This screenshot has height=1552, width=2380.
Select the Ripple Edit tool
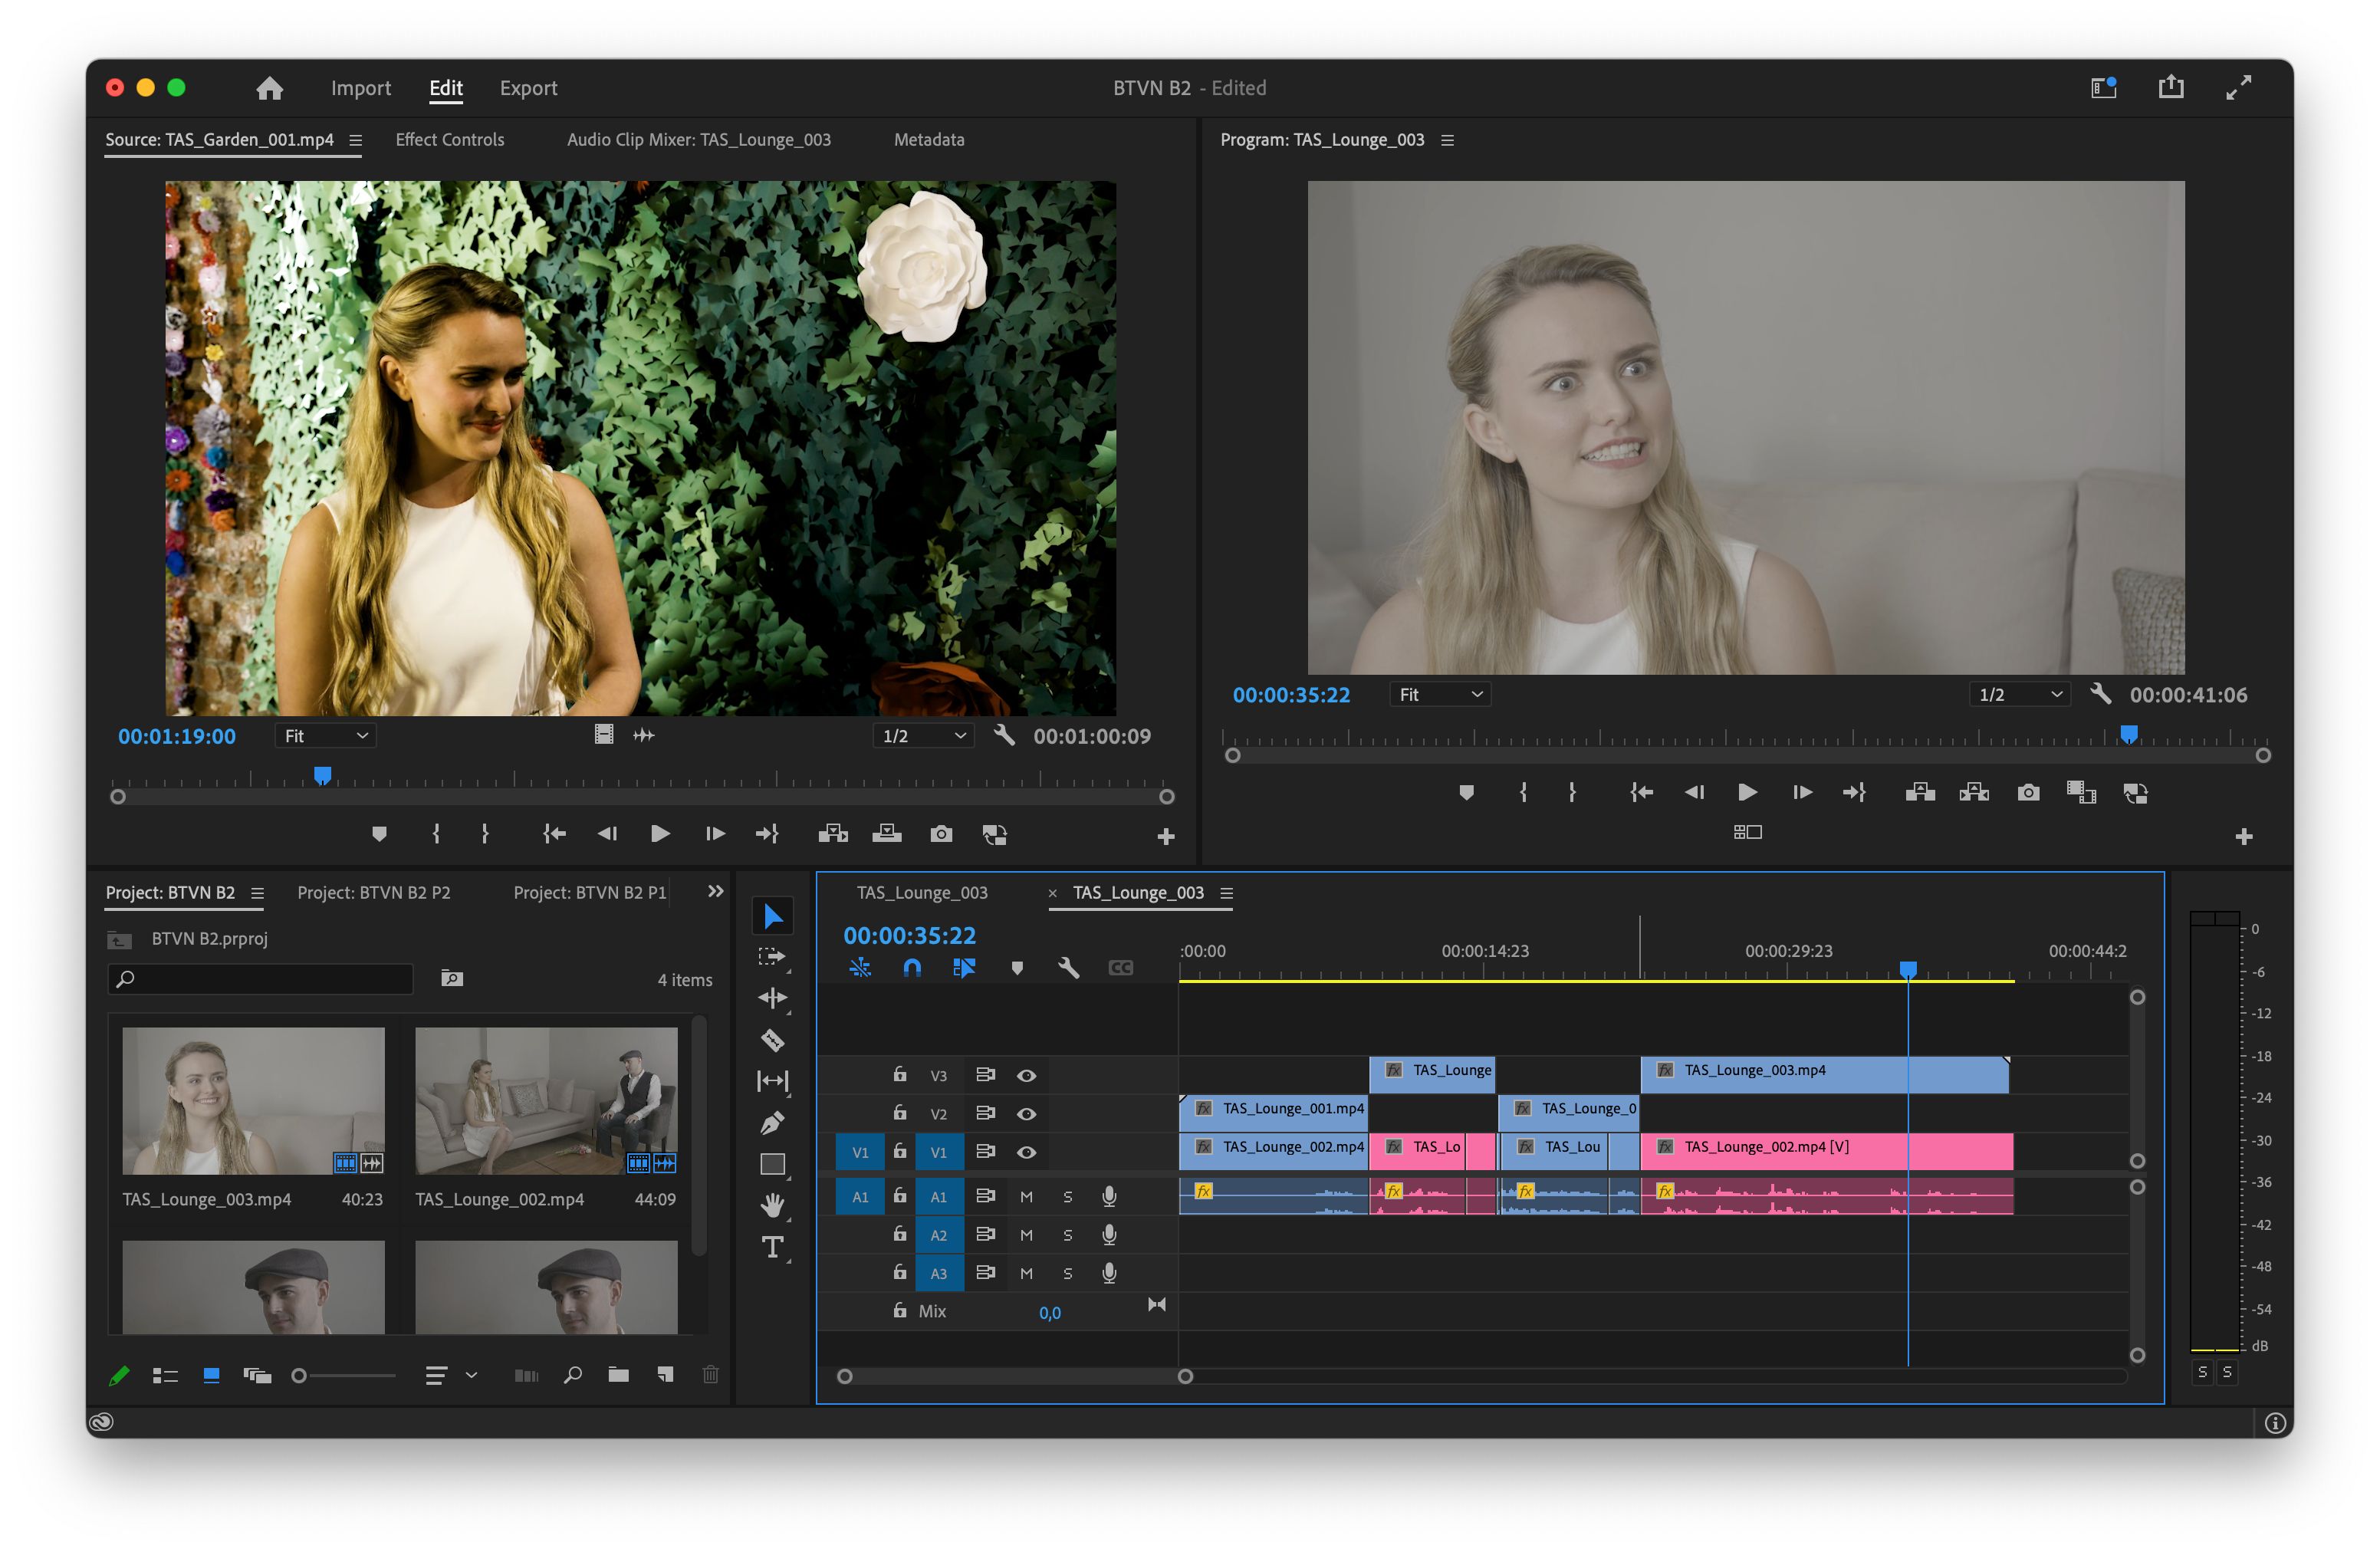(x=772, y=998)
